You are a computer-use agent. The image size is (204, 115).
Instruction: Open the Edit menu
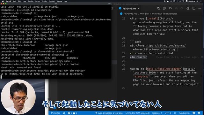(19, 1)
